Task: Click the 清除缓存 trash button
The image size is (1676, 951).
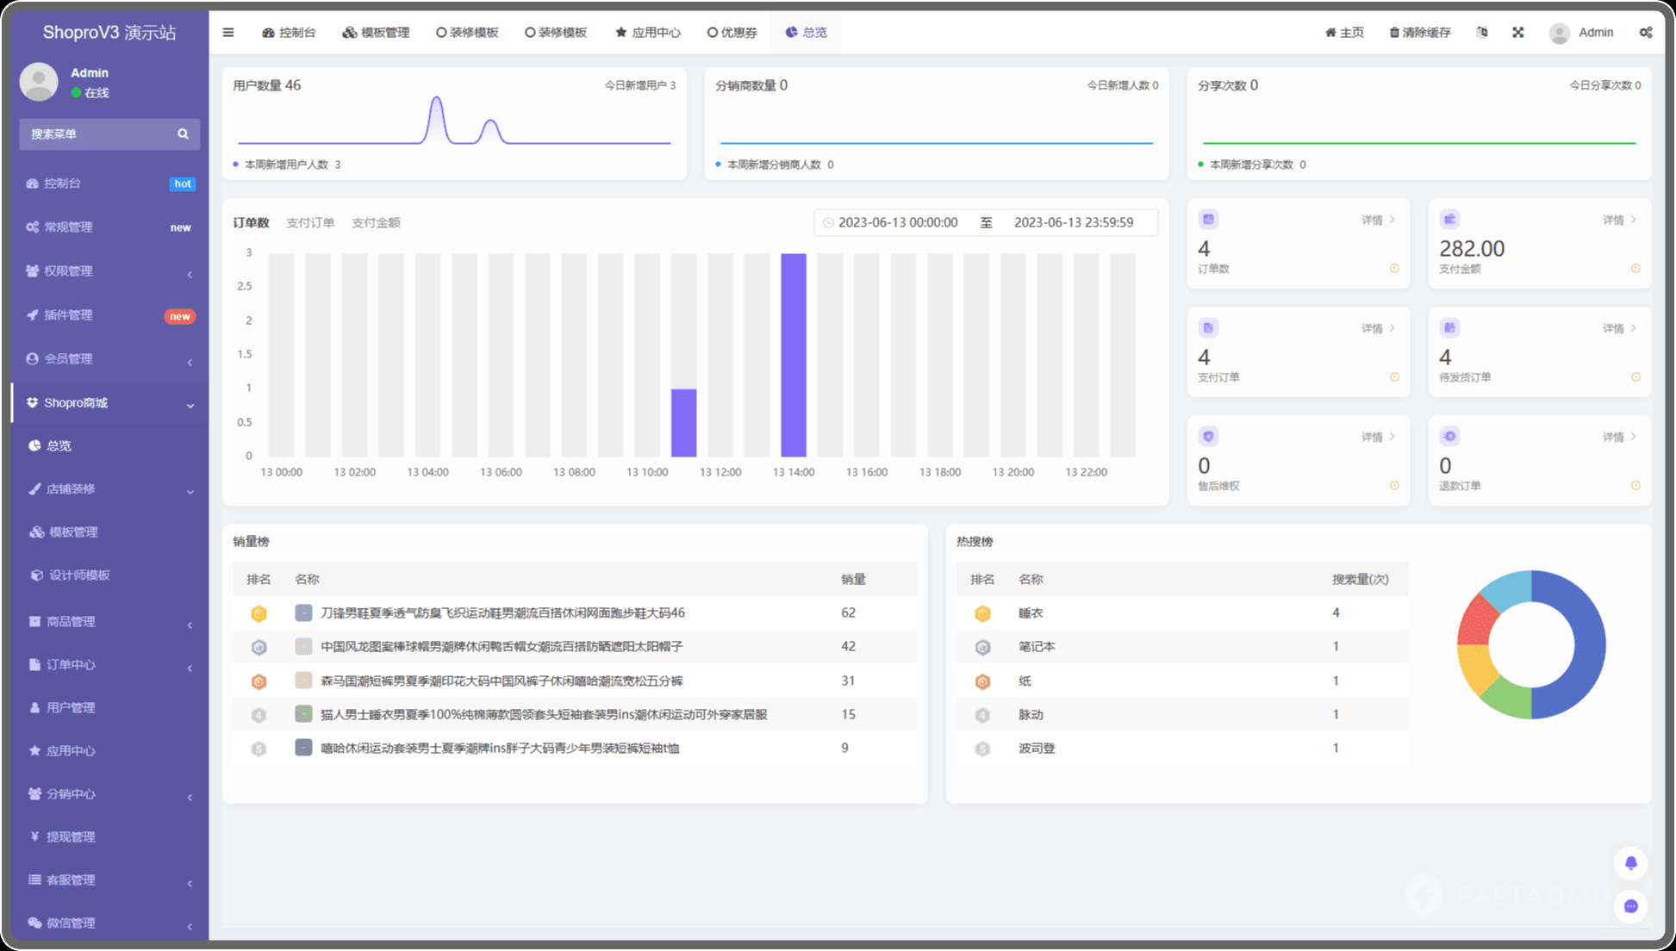Action: [x=1420, y=33]
